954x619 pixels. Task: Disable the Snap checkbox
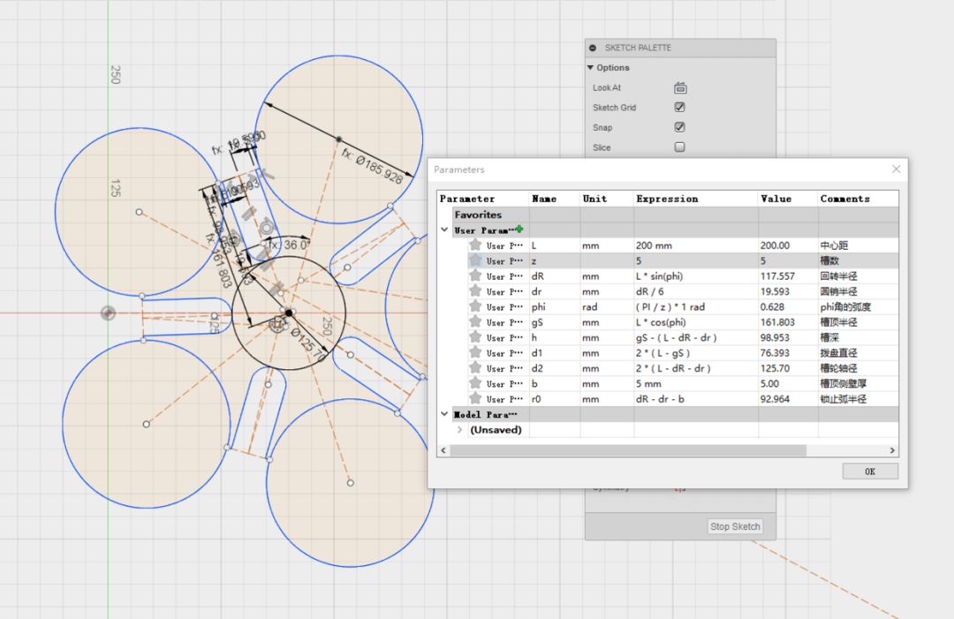[679, 127]
